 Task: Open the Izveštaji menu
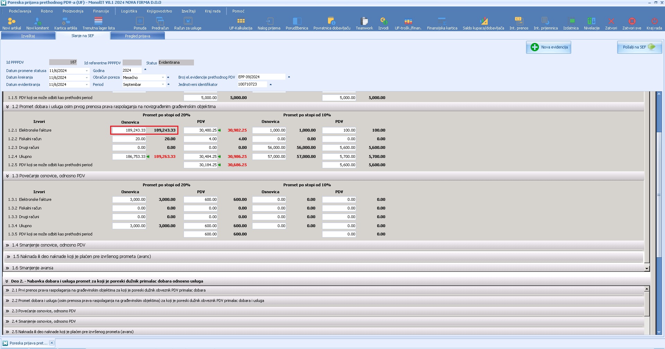pos(188,11)
